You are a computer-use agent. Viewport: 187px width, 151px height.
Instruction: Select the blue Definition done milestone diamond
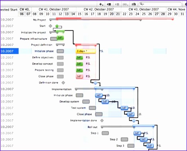[x=95, y=83]
